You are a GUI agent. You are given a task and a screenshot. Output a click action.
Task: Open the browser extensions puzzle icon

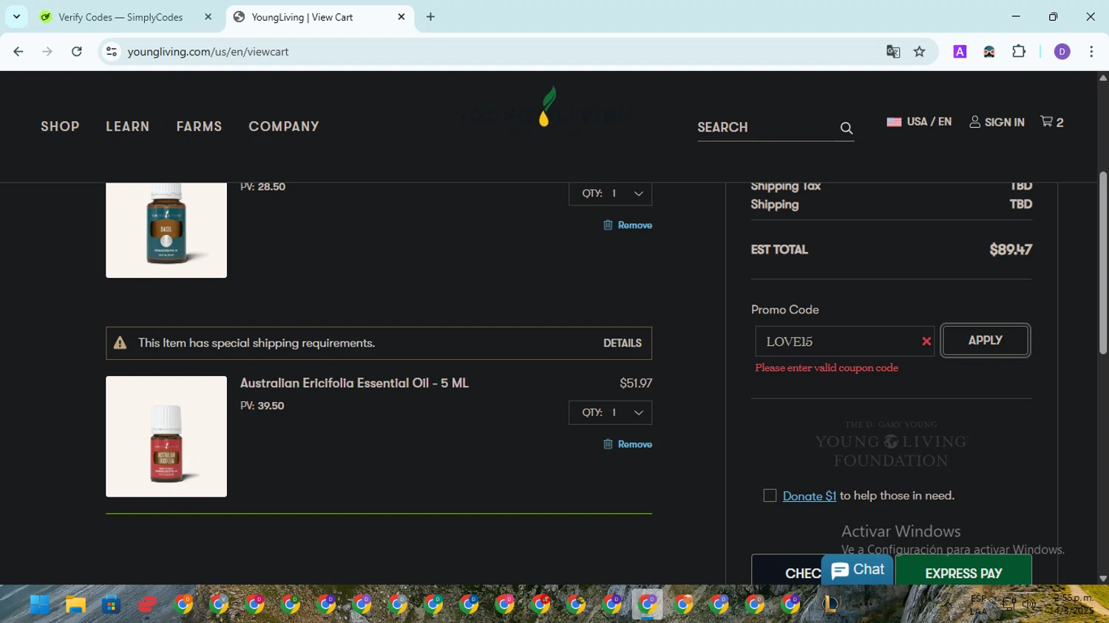pyautogui.click(x=1019, y=52)
